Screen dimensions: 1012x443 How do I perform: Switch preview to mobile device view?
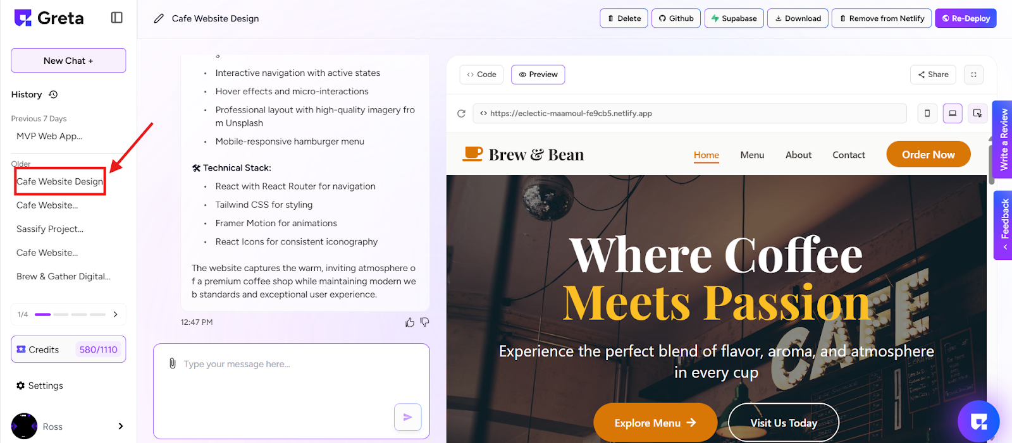click(927, 113)
